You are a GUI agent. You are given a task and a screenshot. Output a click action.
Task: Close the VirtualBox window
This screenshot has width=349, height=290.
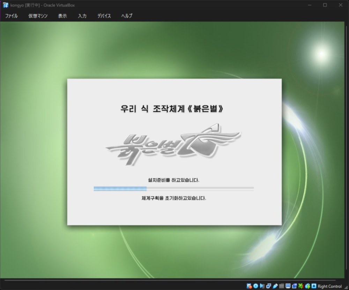341,5
